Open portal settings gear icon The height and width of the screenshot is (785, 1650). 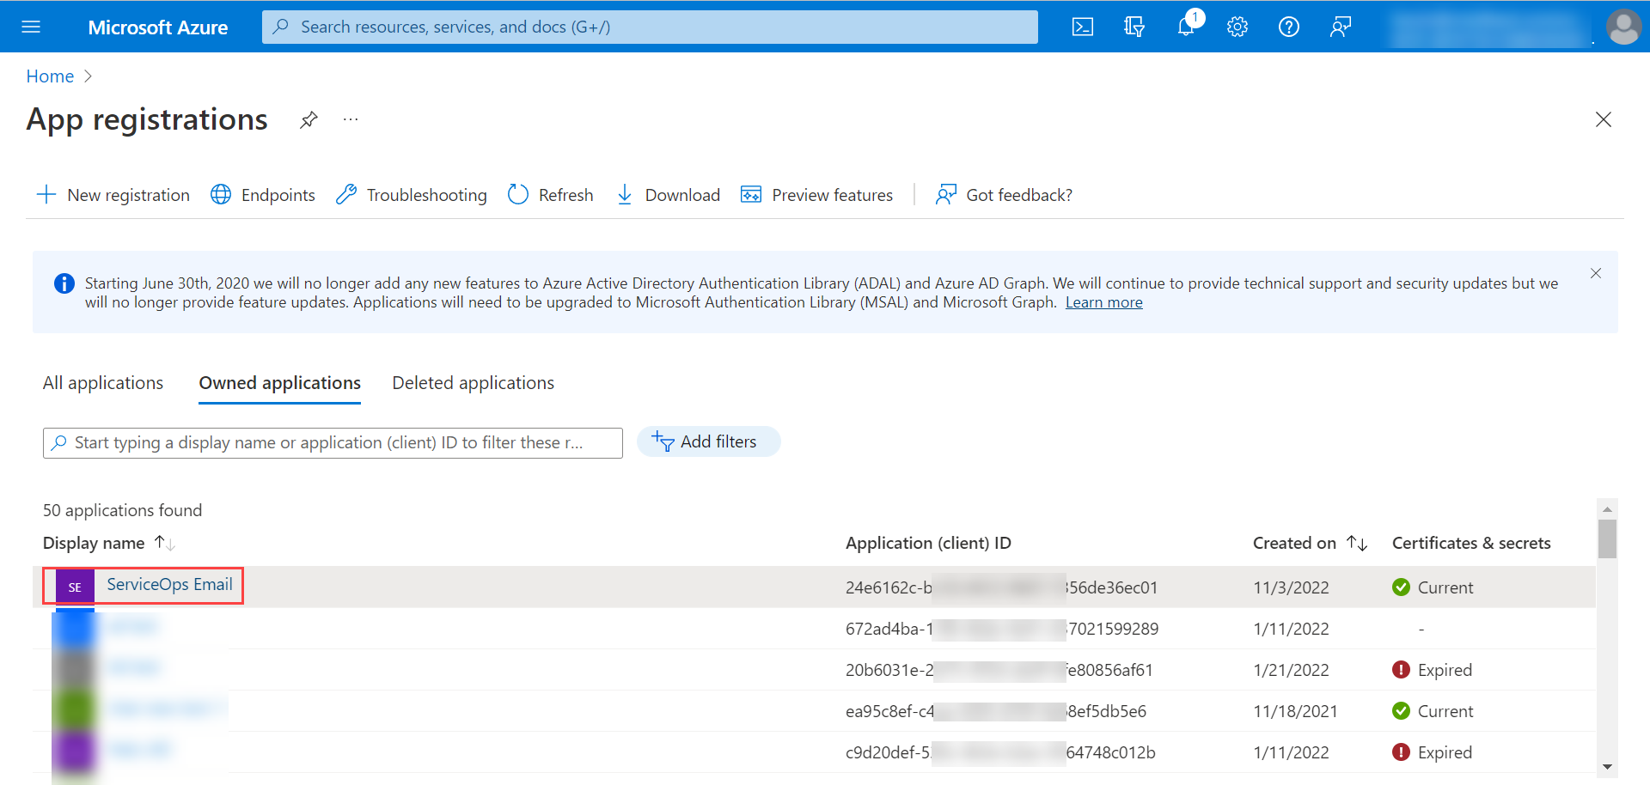pyautogui.click(x=1237, y=27)
